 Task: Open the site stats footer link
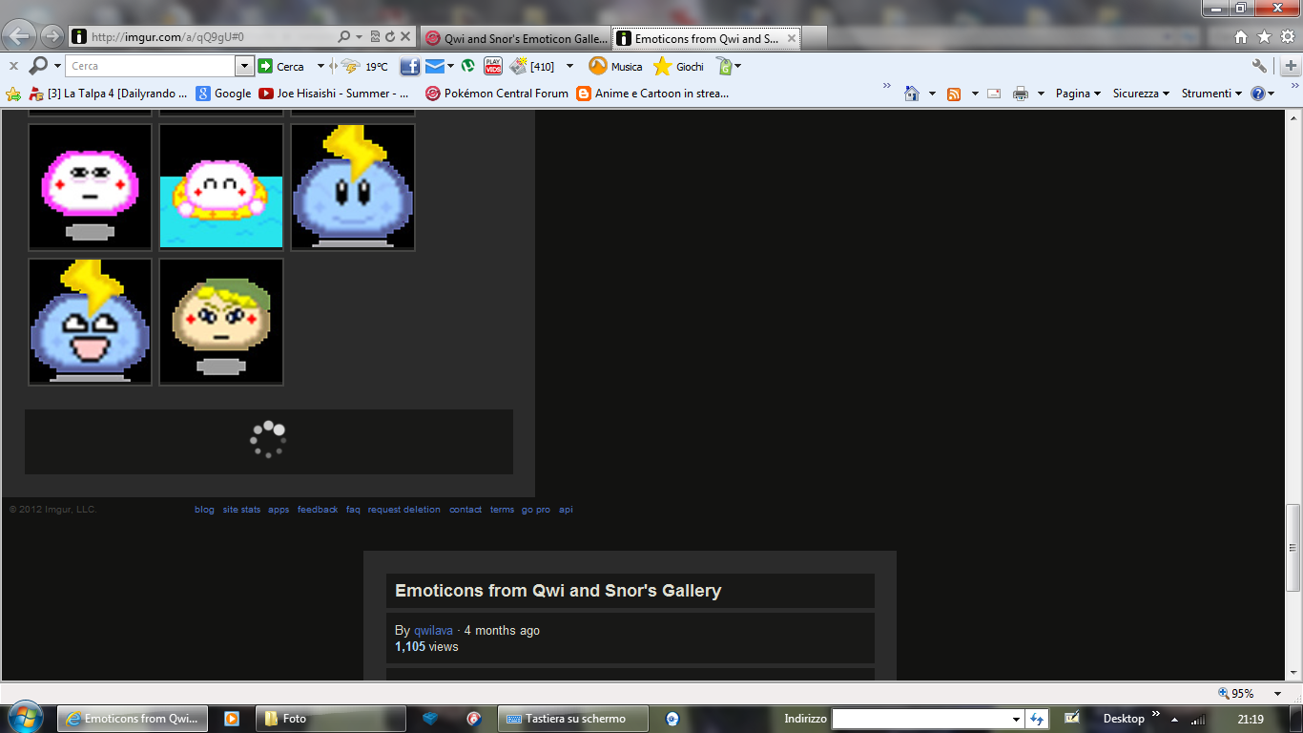coord(241,510)
